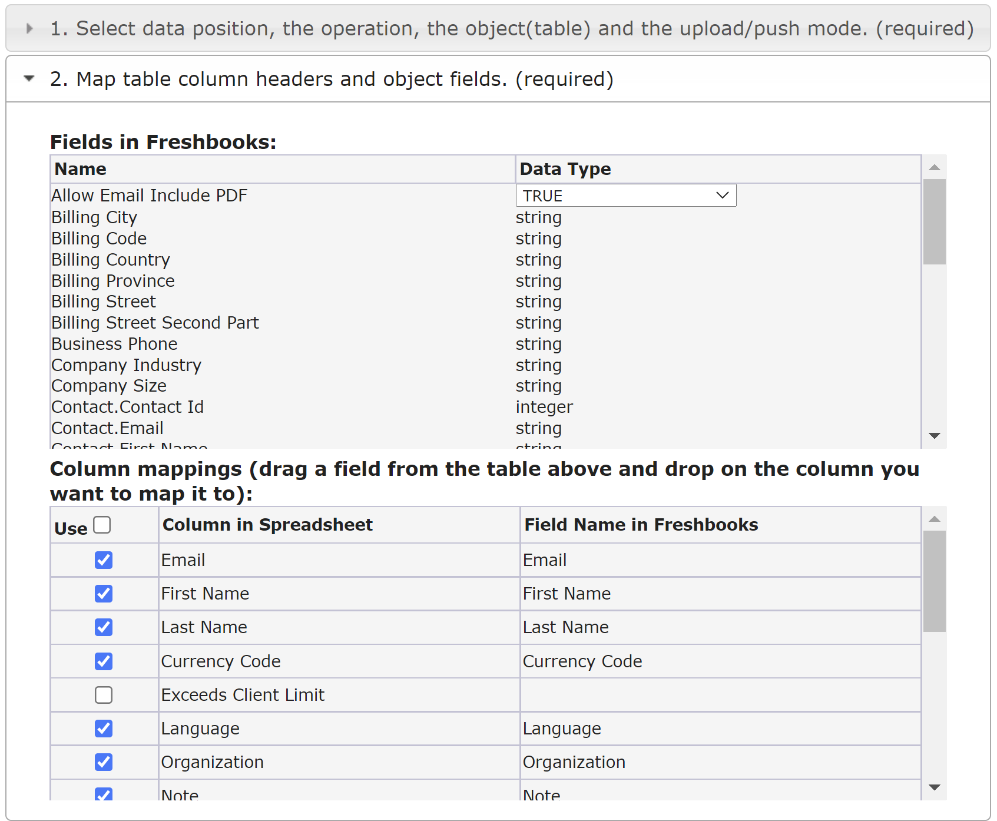This screenshot has width=997, height=821.
Task: Select the Billing Code field
Action: (99, 239)
